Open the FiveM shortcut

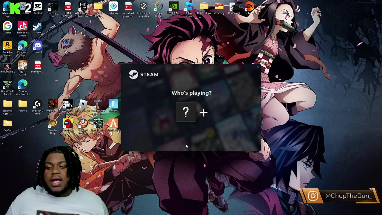[113, 125]
